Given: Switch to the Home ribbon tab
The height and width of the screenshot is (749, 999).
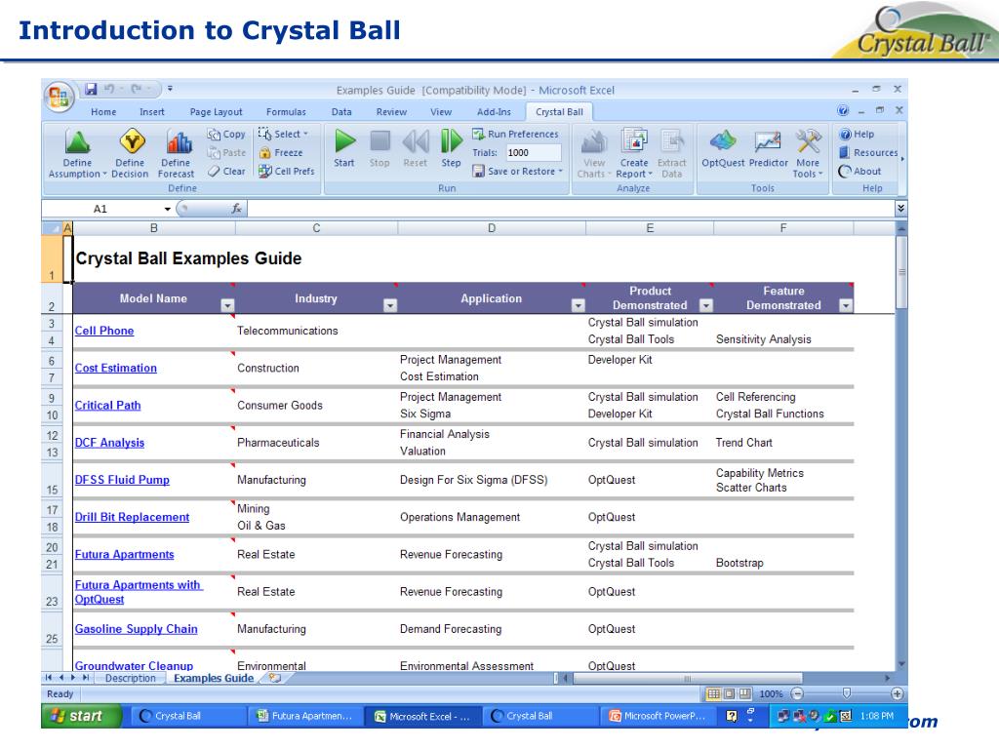Looking at the screenshot, I should pyautogui.click(x=103, y=112).
